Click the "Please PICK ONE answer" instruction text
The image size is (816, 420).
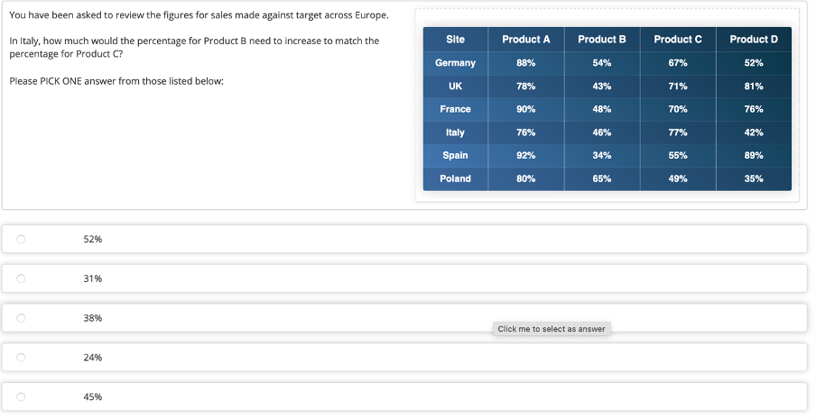[x=116, y=81]
